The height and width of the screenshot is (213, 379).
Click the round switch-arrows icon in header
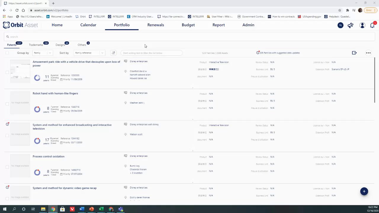click(341, 25)
